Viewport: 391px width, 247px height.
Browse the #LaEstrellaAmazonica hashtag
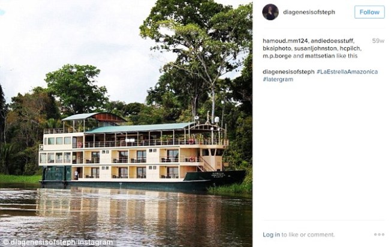[x=347, y=72]
